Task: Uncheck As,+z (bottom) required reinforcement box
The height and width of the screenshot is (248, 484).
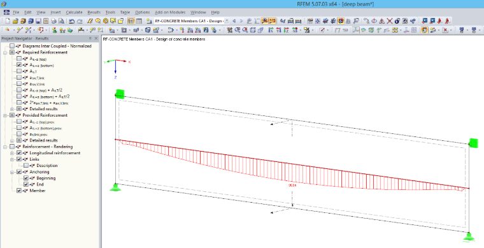Action: tap(19, 65)
